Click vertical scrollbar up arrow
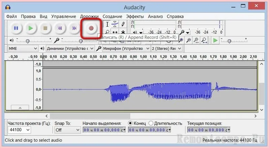 pos(262,64)
